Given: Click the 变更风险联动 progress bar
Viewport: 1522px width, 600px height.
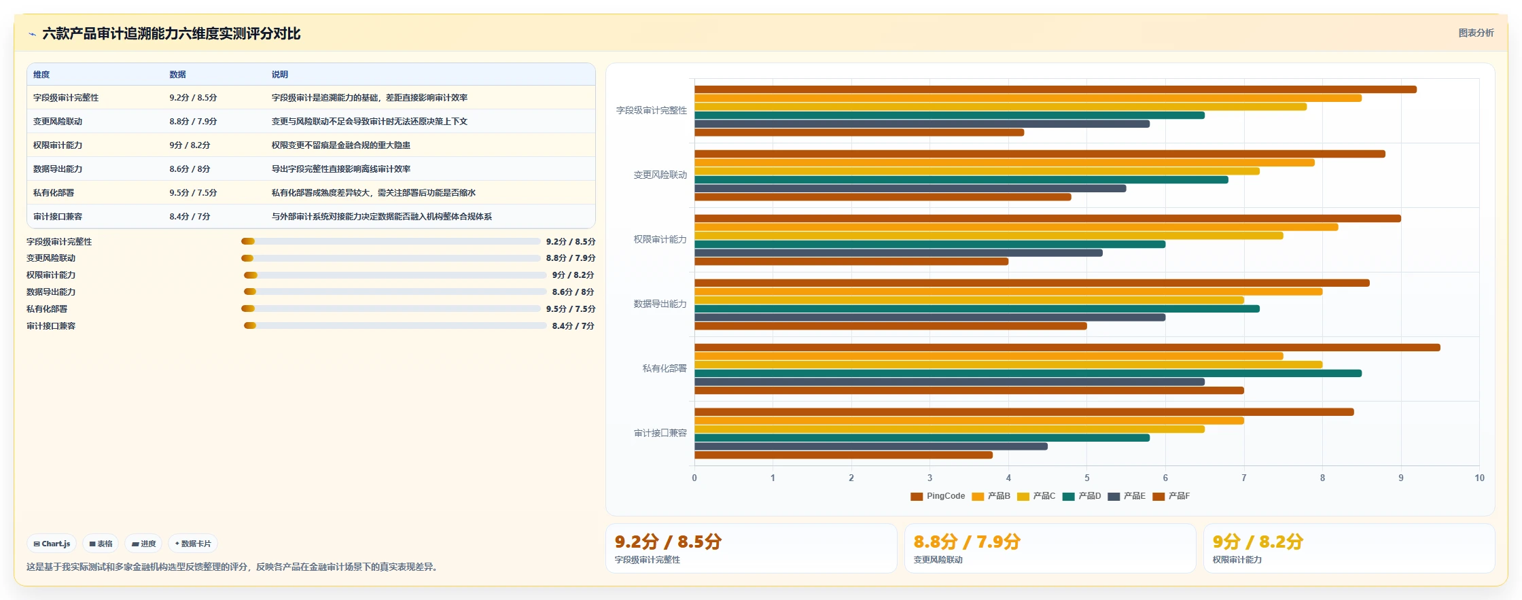Looking at the screenshot, I should tap(391, 258).
